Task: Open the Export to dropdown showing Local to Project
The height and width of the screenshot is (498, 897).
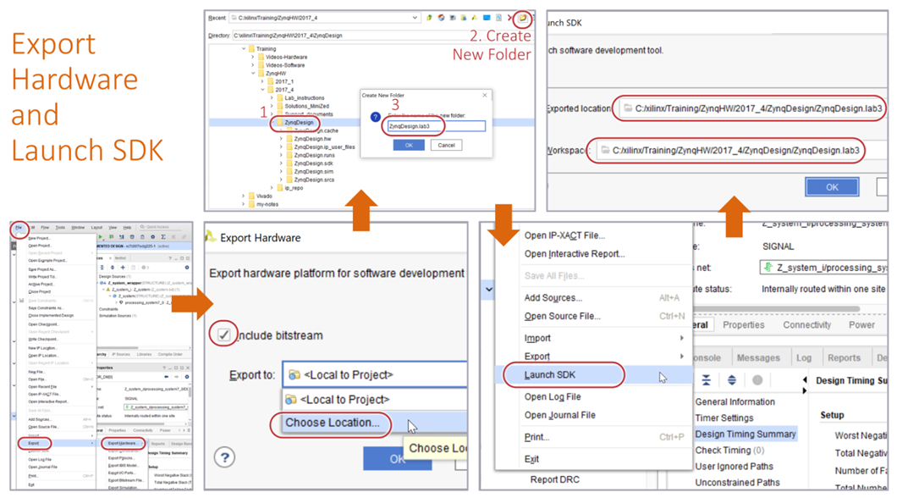Action: (x=375, y=375)
